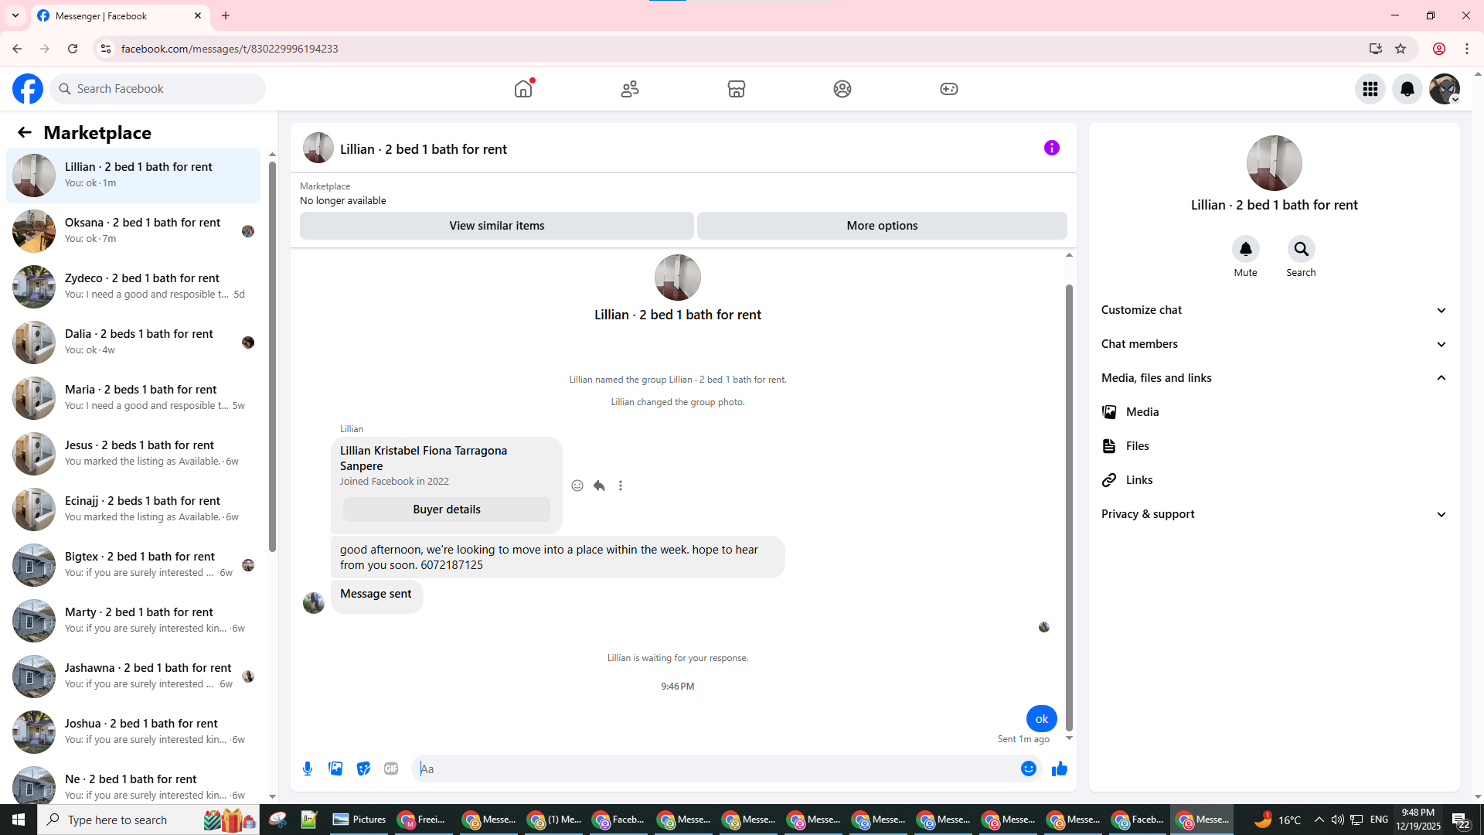Click the View similar items button
The height and width of the screenshot is (835, 1484).
tap(496, 226)
